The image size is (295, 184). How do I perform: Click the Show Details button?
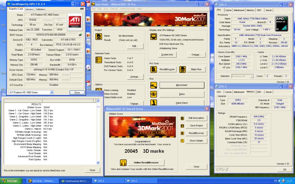pyautogui.click(x=196, y=141)
